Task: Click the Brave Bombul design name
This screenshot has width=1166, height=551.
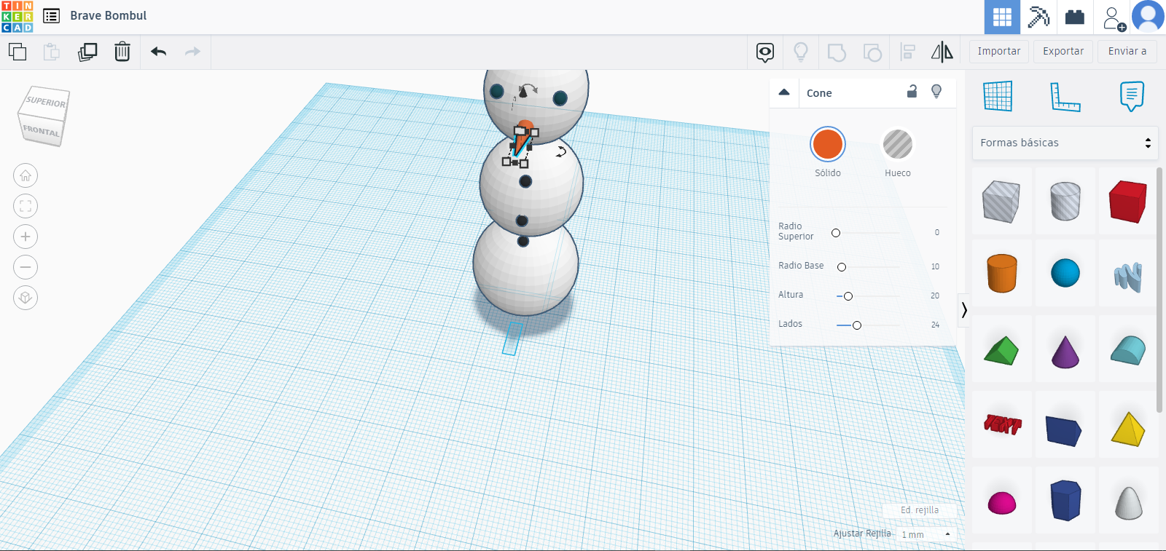Action: pos(109,15)
